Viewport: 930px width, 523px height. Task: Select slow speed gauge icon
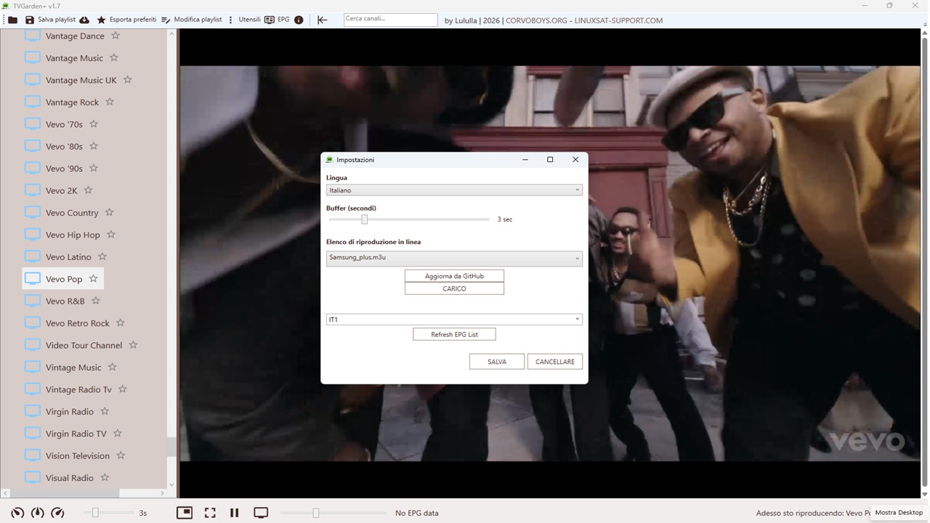(x=18, y=513)
